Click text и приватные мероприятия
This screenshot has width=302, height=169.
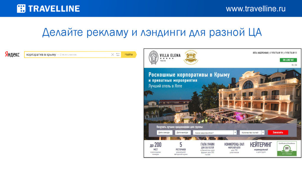click(x=173, y=80)
